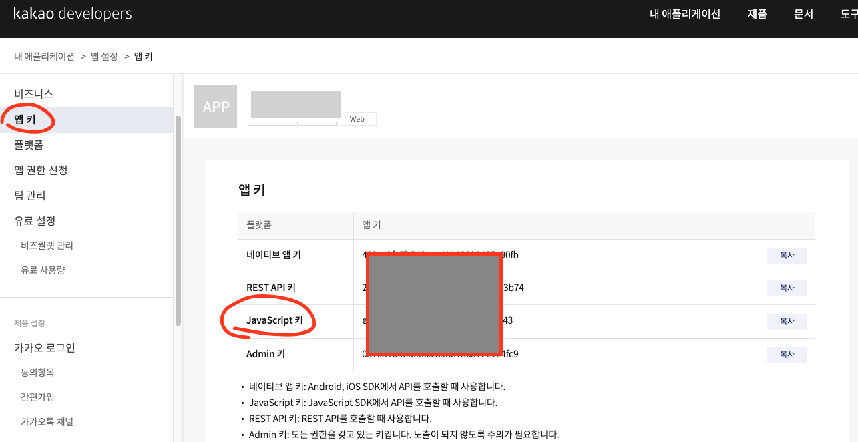
Task: Click the 네이티브 앱 키 description line
Action: pyautogui.click(x=377, y=386)
